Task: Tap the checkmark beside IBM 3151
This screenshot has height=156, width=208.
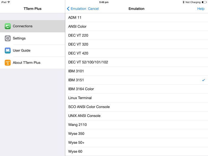Action: pyautogui.click(x=203, y=80)
